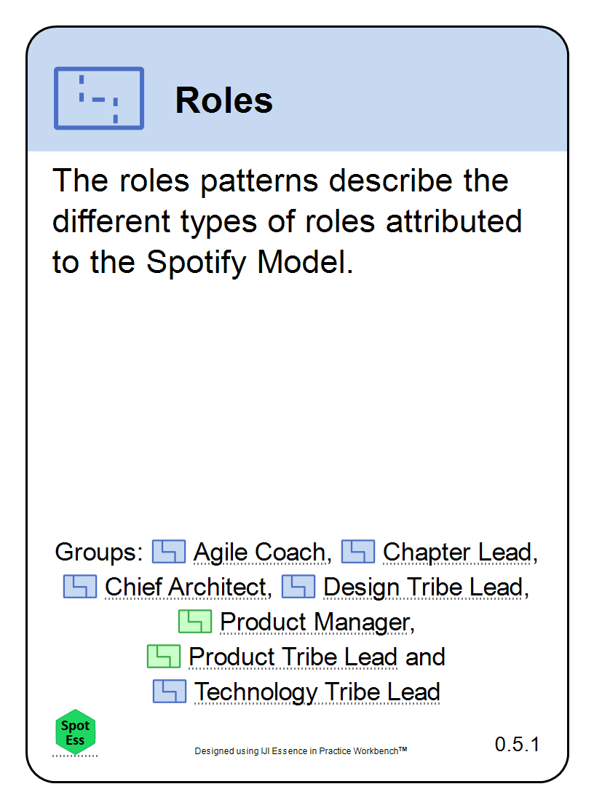
Task: Open the Chief Architect link
Action: tap(186, 587)
